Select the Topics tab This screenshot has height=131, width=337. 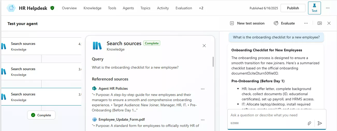tap(145, 8)
